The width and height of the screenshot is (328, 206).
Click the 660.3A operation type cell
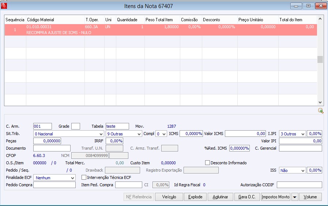(91, 27)
